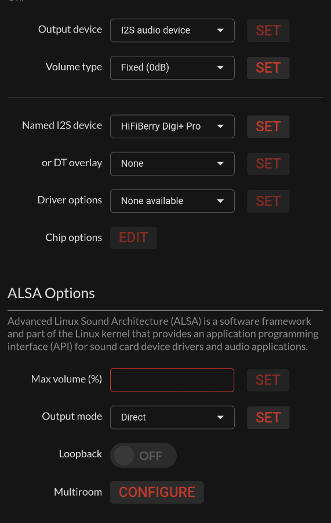331x523 pixels.
Task: Click the arrow beside HiFiBerry Digi+ Pro
Action: tap(220, 127)
